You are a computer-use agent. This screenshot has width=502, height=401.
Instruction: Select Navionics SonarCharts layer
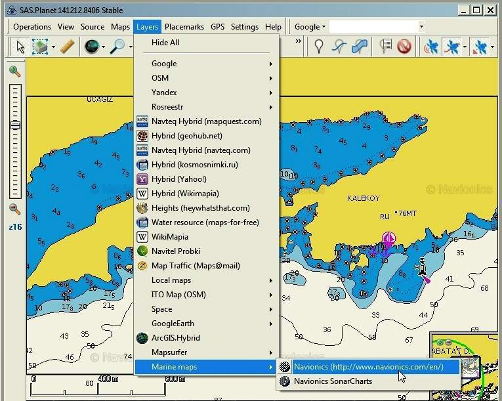[x=368, y=381]
